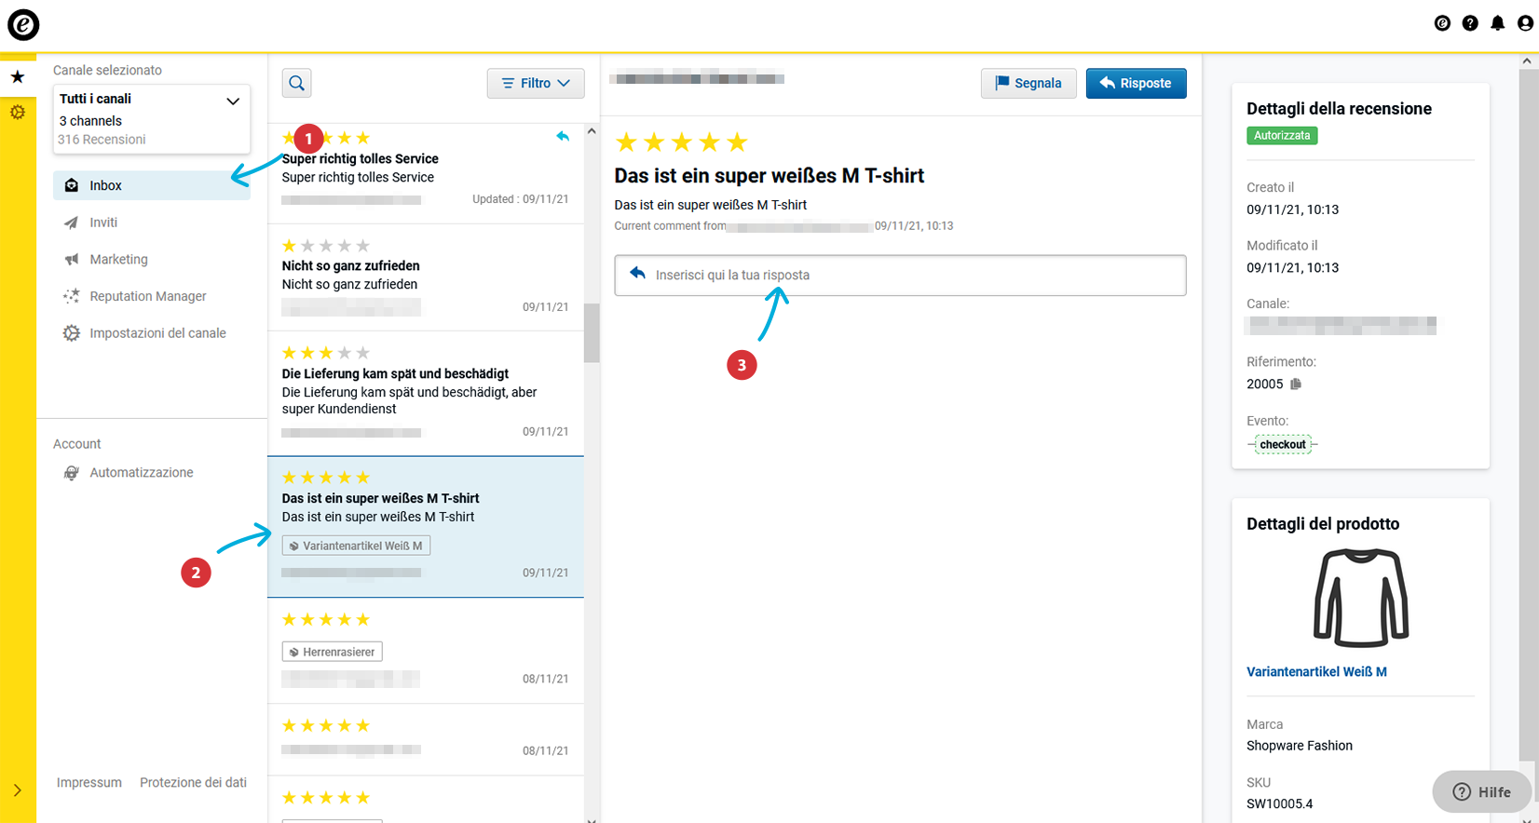The width and height of the screenshot is (1539, 823).
Task: Click the eKomi logo in top-left corner
Action: click(x=23, y=24)
